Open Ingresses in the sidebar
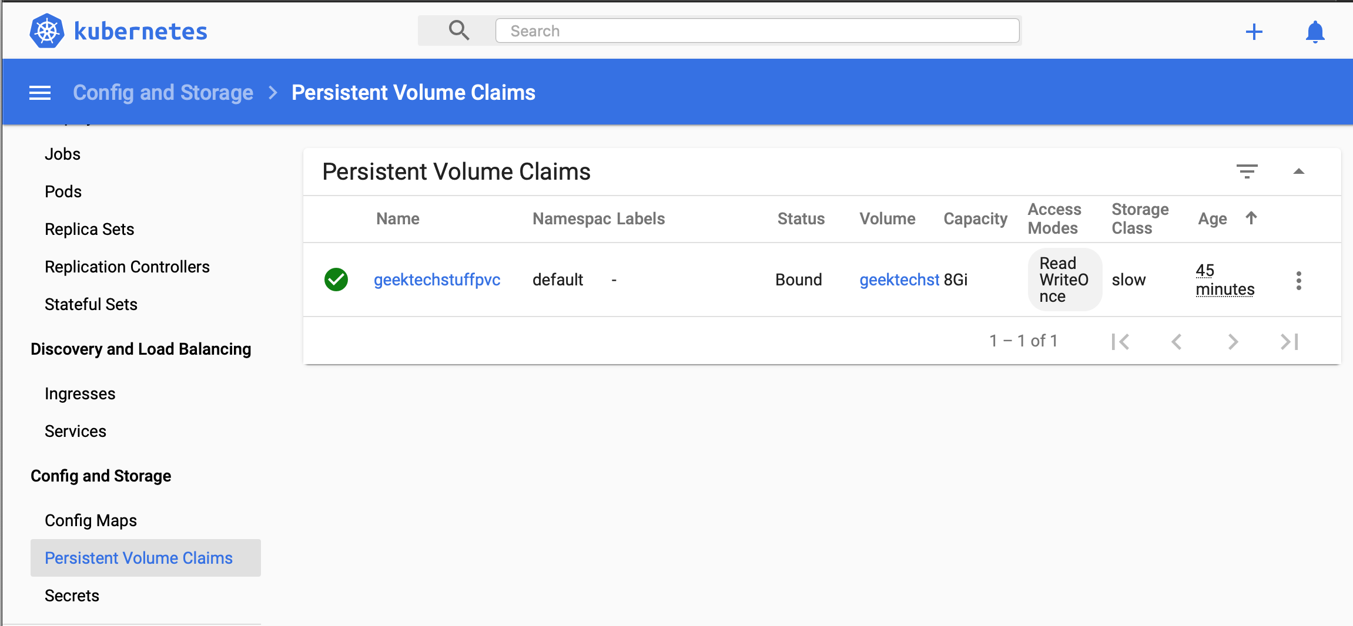Screen dimensions: 1353x626 [x=80, y=393]
